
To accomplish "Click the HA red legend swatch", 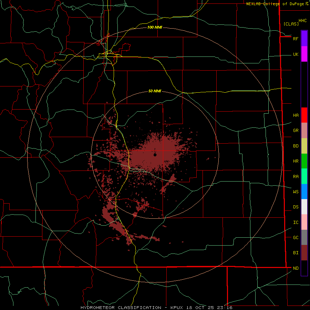I will point(304,115).
